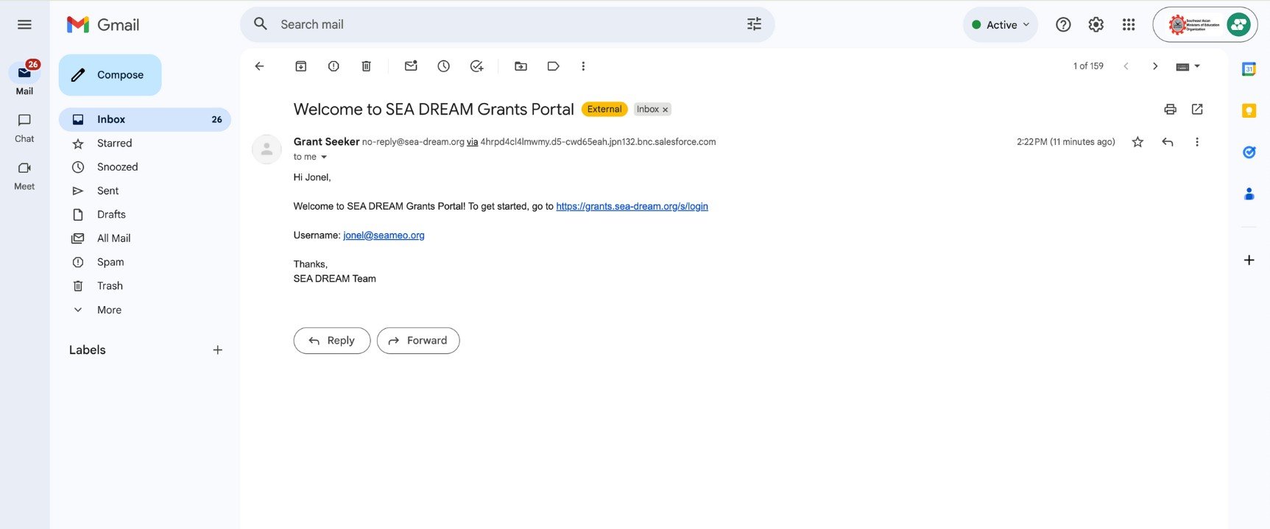Open the Inbox folder
Screen dimensions: 1270x529
tap(145, 119)
